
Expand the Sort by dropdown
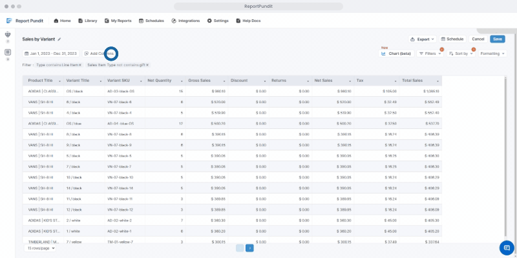coord(461,54)
